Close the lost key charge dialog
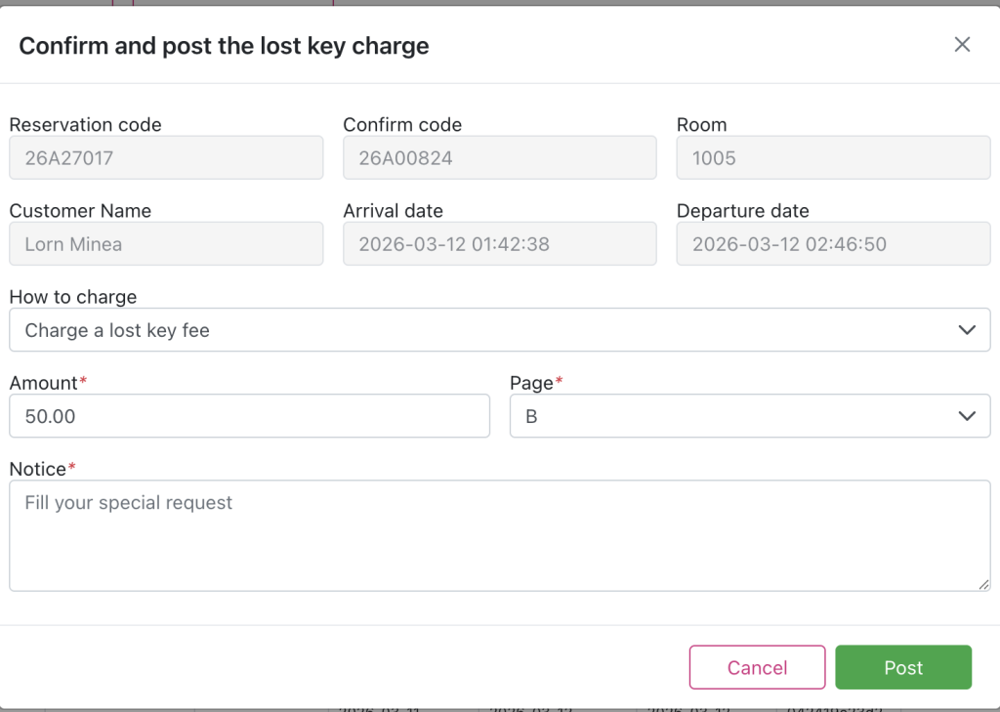The width and height of the screenshot is (1000, 712). click(x=962, y=45)
